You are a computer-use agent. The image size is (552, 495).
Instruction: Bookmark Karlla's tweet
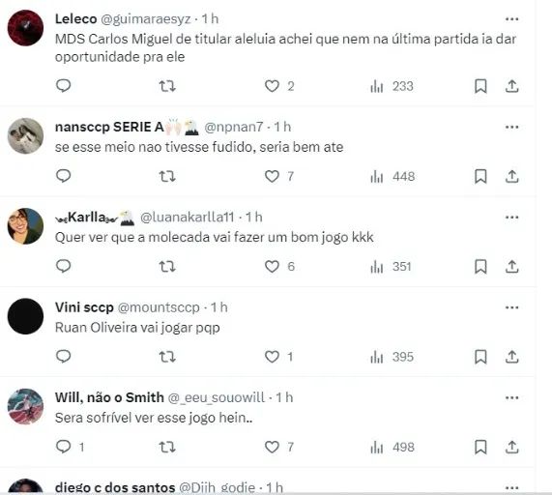(480, 267)
